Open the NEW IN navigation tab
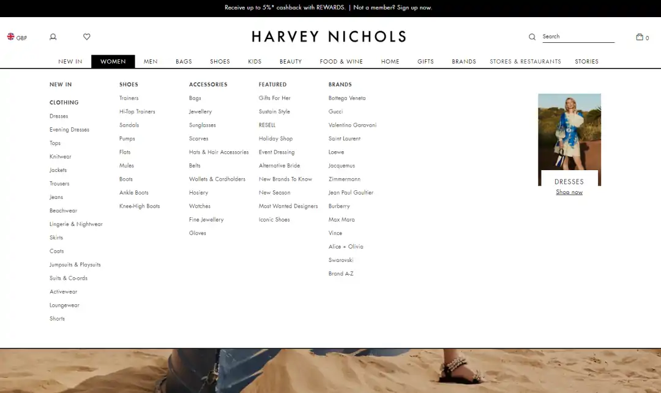This screenshot has width=661, height=393. 70,62
